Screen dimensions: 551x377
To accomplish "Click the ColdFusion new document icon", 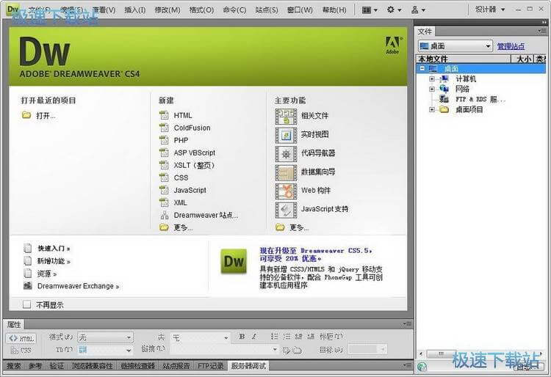I will 164,128.
